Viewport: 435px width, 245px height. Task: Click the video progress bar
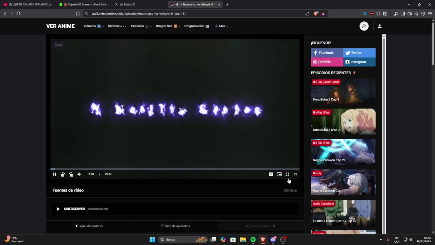[x=175, y=169]
